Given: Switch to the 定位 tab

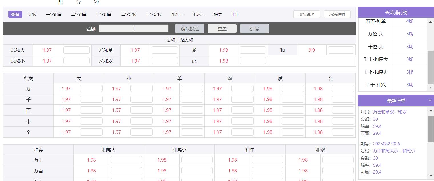Looking at the screenshot, I should point(33,14).
